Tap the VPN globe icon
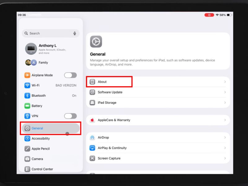The width and height of the screenshot is (248, 186). click(27, 116)
